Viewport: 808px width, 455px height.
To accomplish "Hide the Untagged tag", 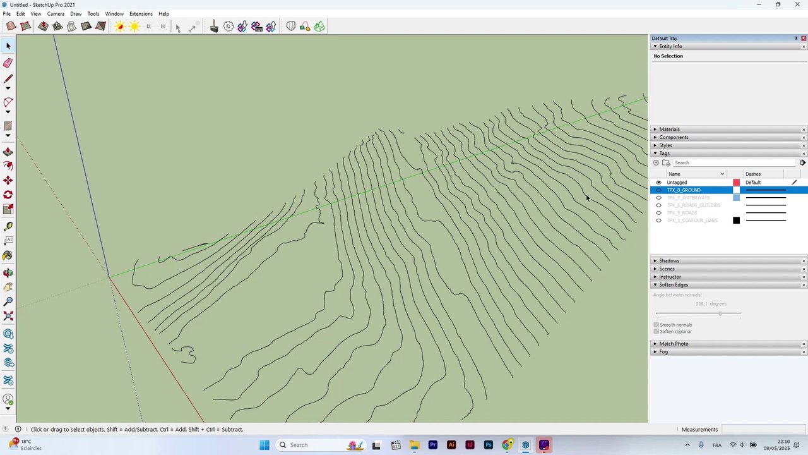I will (x=658, y=183).
